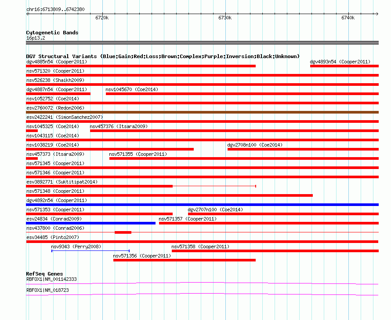Click the ruler's right arrow end
391x320 pixels.
[377, 14]
